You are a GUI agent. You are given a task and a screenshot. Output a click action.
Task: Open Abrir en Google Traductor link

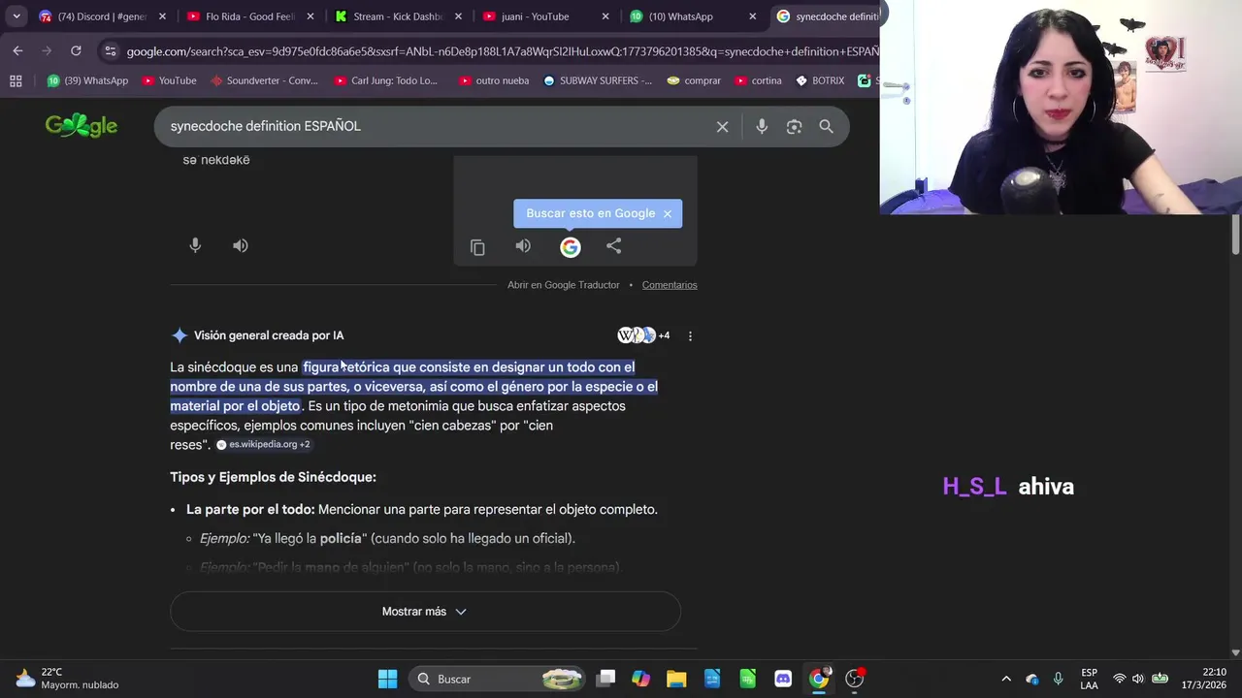pos(563,285)
